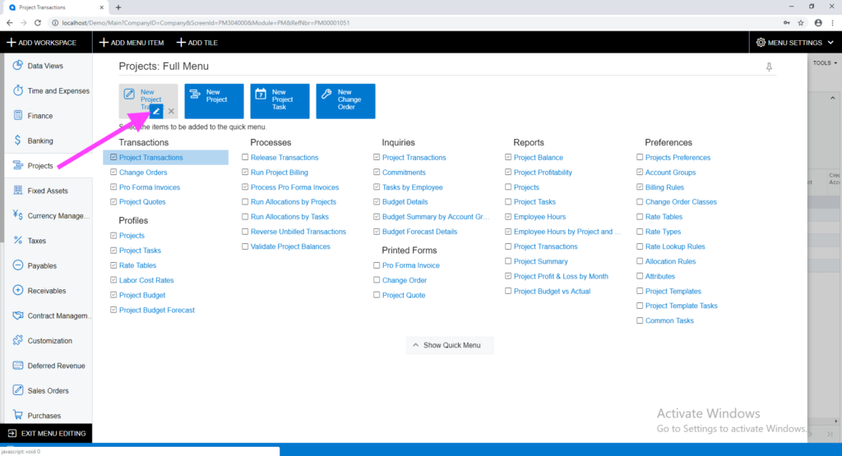Uncheck the Commitments inquiry checkbox
Viewport: 842px width, 456px height.
click(377, 173)
